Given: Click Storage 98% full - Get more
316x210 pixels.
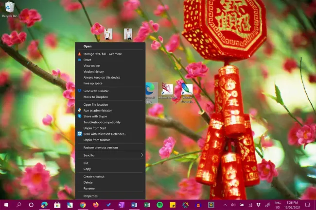Looking at the screenshot, I should pyautogui.click(x=103, y=54).
